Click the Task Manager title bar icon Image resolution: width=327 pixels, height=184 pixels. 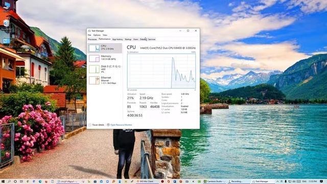click(x=89, y=31)
